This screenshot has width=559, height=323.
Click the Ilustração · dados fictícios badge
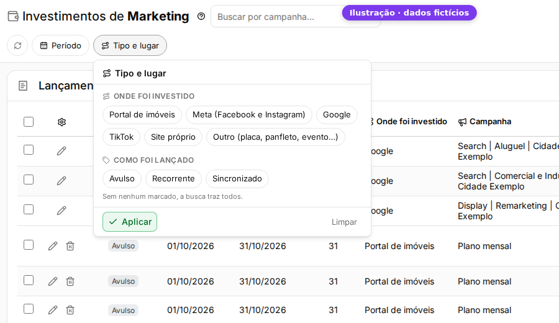tap(409, 13)
